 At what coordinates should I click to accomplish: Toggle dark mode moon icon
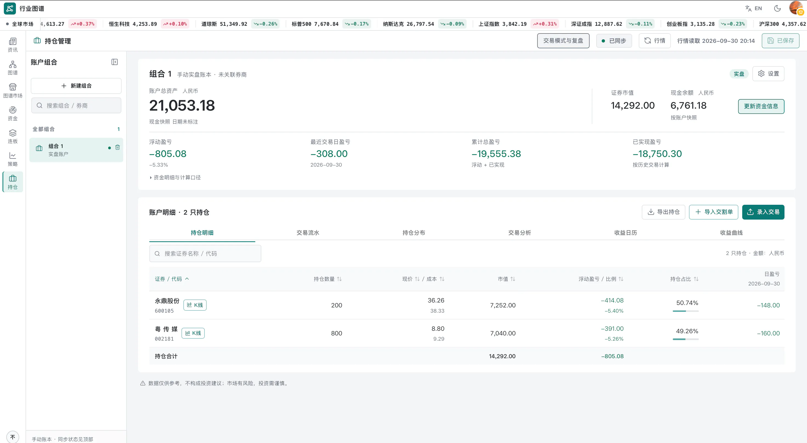pos(777,9)
